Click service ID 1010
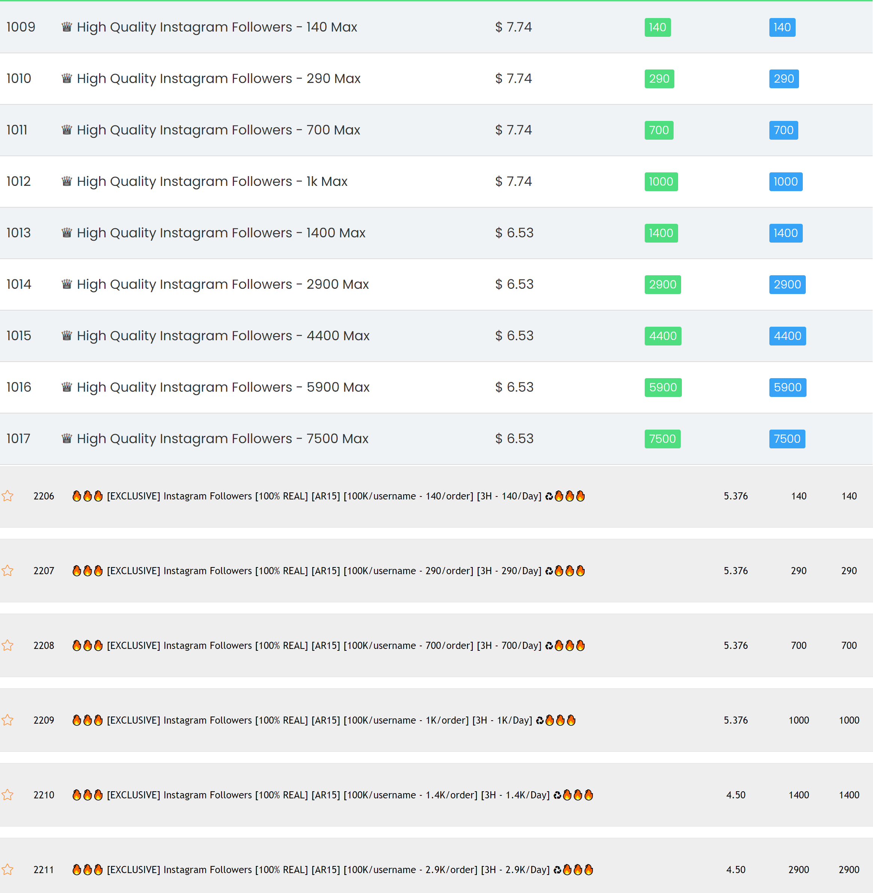This screenshot has width=873, height=893. [x=19, y=78]
